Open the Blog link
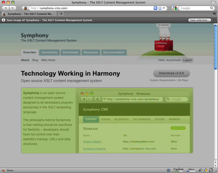 [x=35, y=60]
